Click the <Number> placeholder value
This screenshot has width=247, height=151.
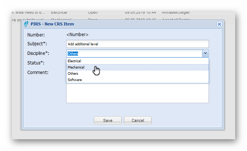pyautogui.click(x=77, y=35)
